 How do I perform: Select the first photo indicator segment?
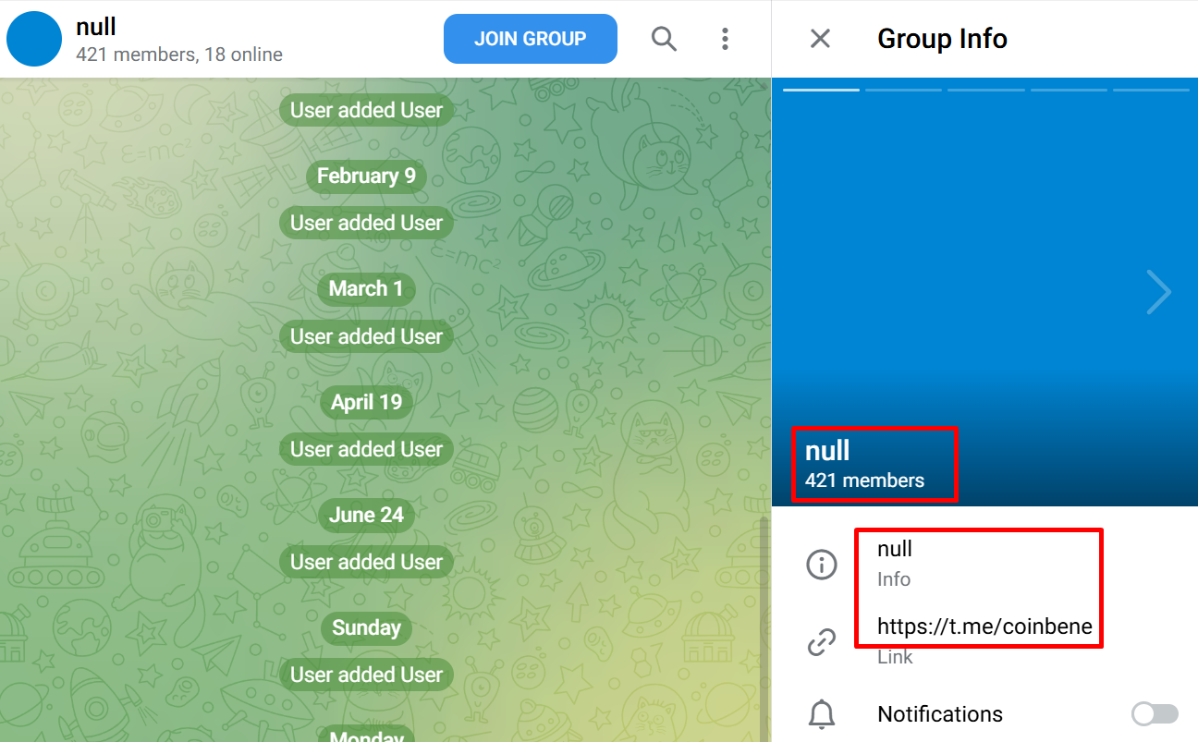coord(821,90)
